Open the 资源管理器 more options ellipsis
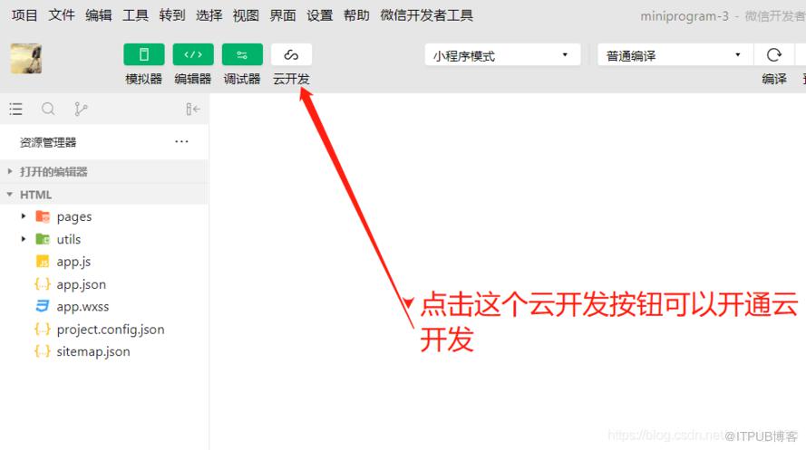 tap(181, 141)
